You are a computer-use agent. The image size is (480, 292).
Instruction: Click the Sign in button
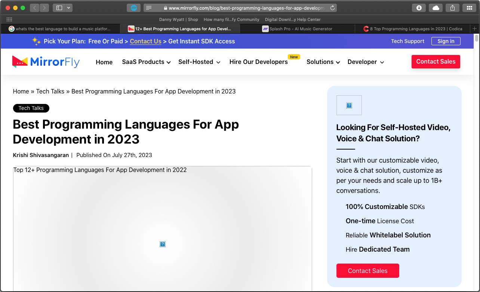point(446,41)
